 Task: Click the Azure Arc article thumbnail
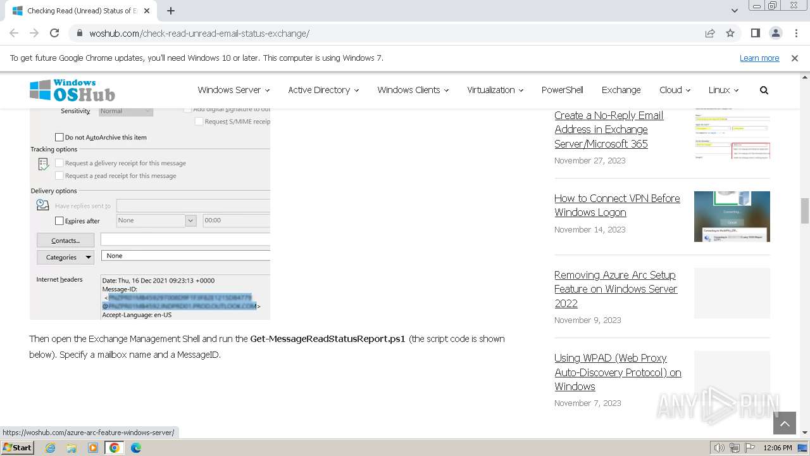(x=732, y=293)
